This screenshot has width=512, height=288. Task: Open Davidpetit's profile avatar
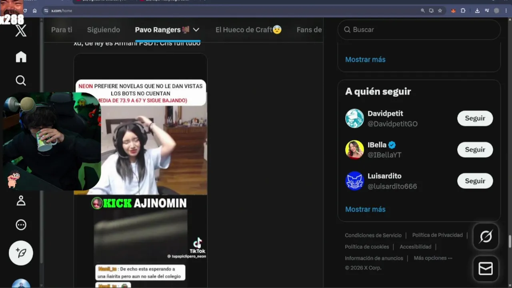[x=354, y=118]
